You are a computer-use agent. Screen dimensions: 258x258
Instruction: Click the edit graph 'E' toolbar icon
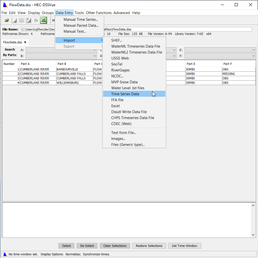[29, 20]
